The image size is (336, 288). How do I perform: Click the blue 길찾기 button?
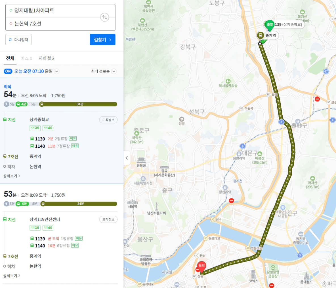point(102,40)
